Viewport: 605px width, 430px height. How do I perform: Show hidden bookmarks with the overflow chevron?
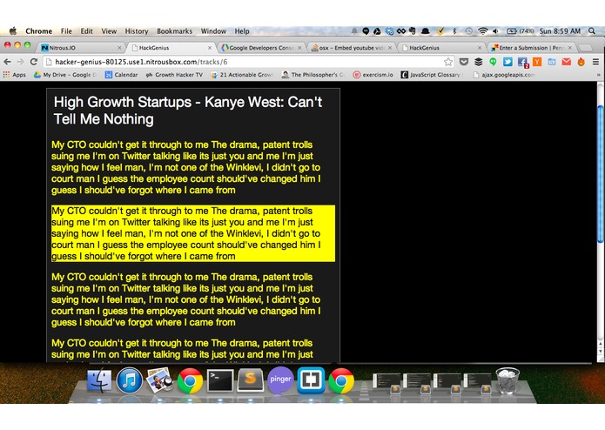click(599, 75)
